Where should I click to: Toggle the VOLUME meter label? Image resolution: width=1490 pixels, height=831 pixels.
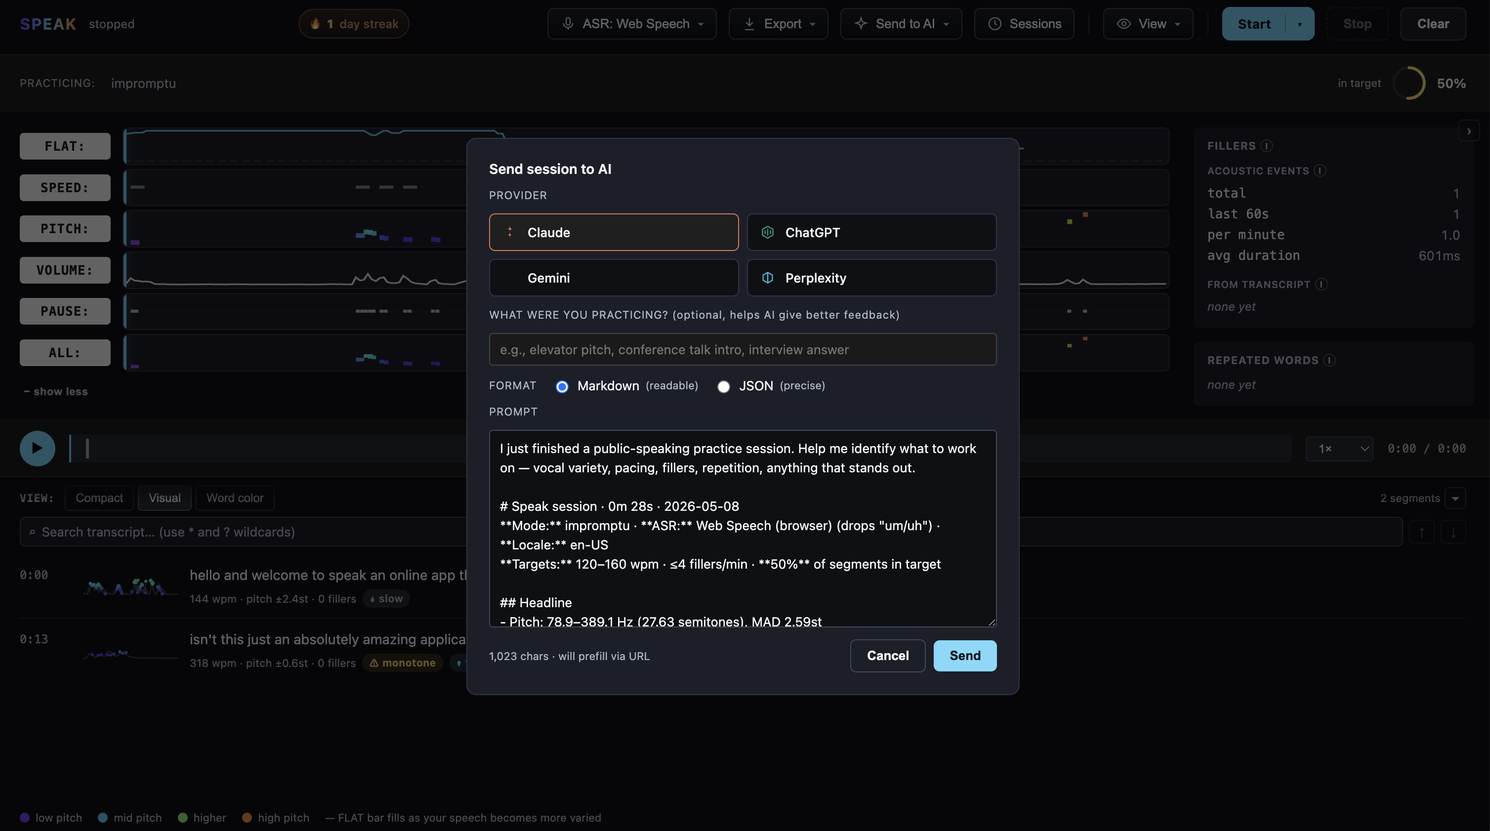click(65, 270)
